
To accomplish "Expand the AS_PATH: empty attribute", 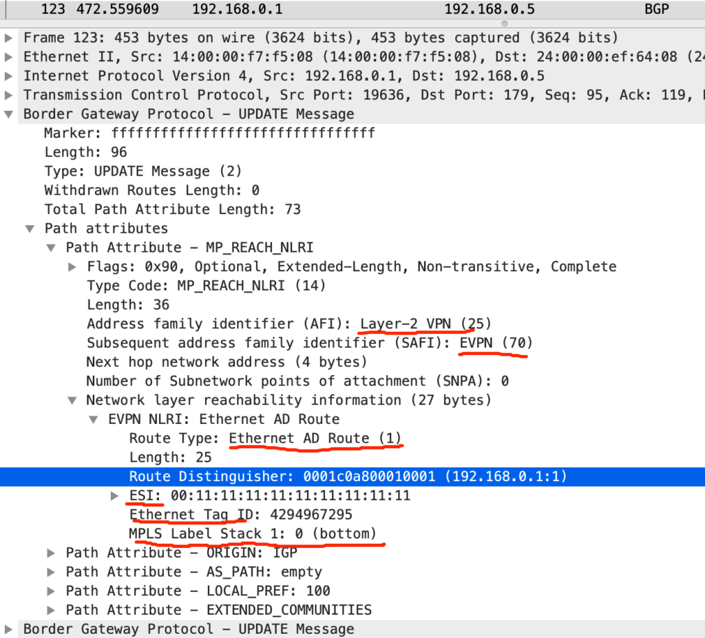I will 52,572.
